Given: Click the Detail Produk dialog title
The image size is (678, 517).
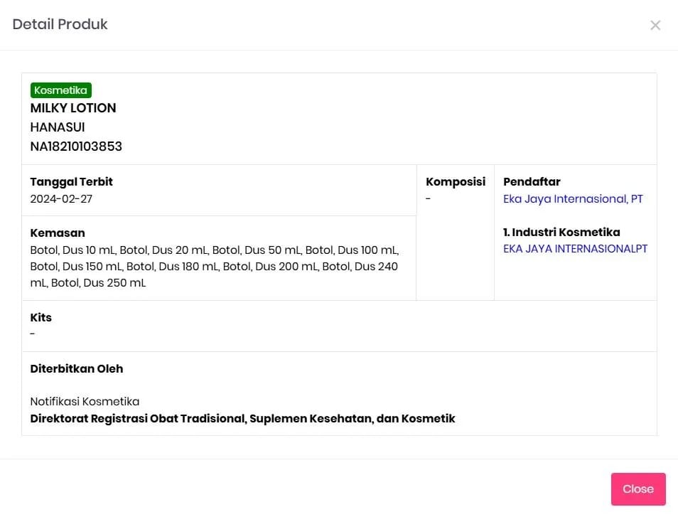Looking at the screenshot, I should click(60, 24).
